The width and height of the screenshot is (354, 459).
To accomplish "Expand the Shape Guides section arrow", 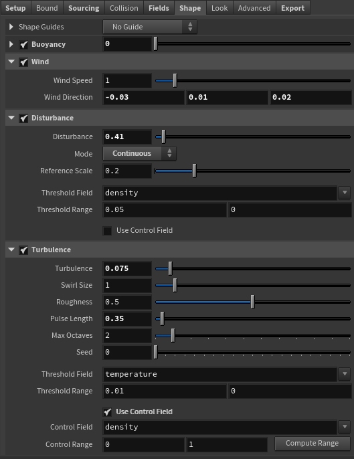I will 11,27.
